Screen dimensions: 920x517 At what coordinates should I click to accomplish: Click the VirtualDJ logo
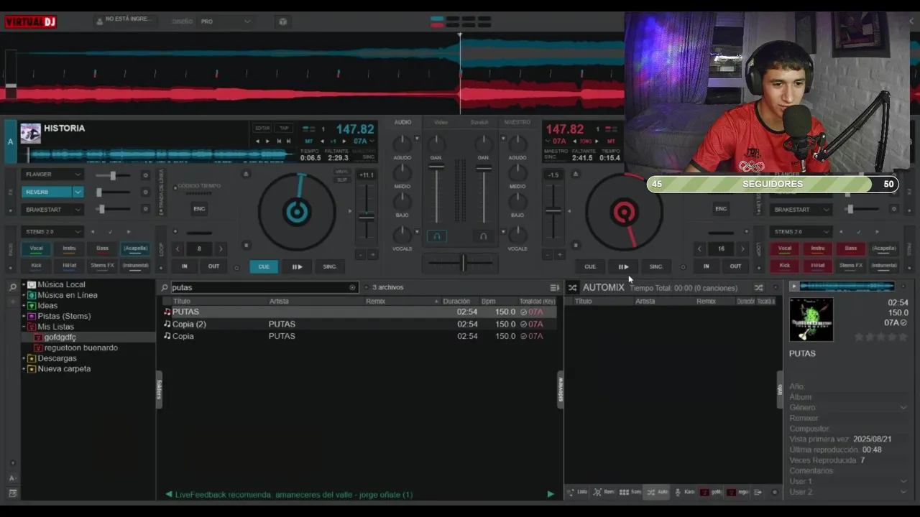tap(30, 22)
